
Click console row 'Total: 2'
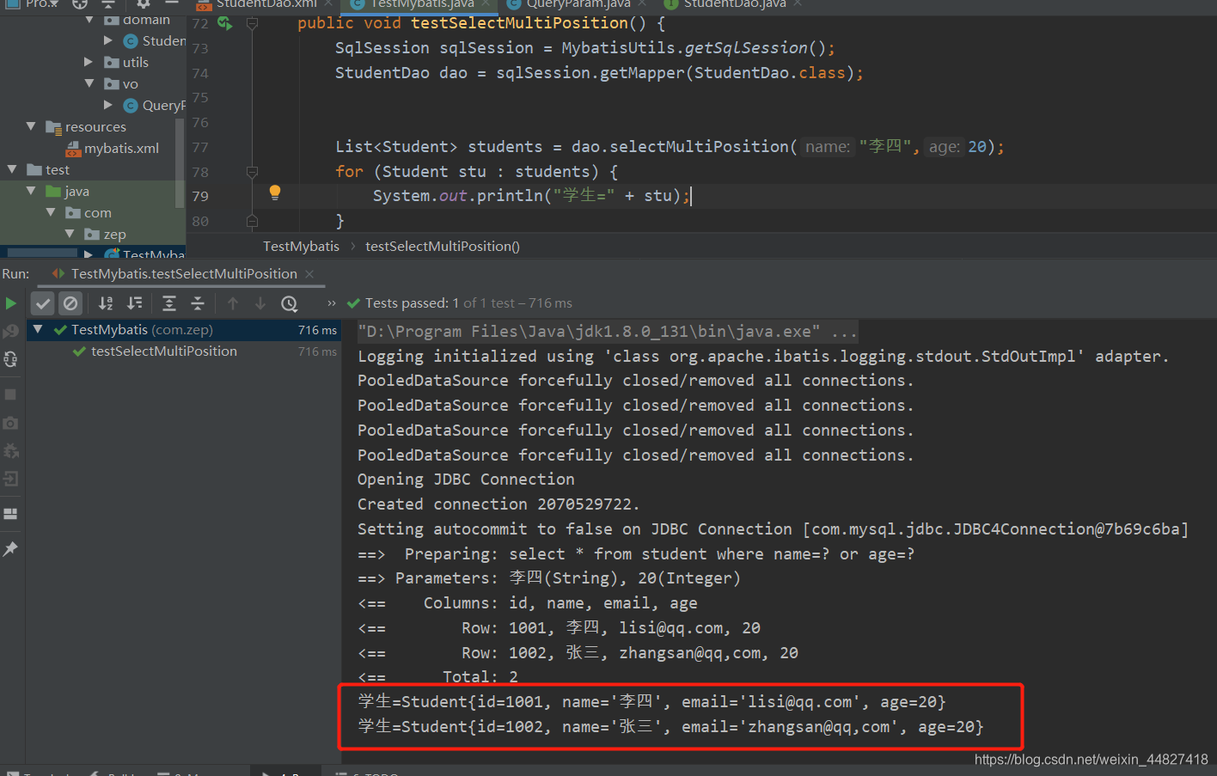438,678
